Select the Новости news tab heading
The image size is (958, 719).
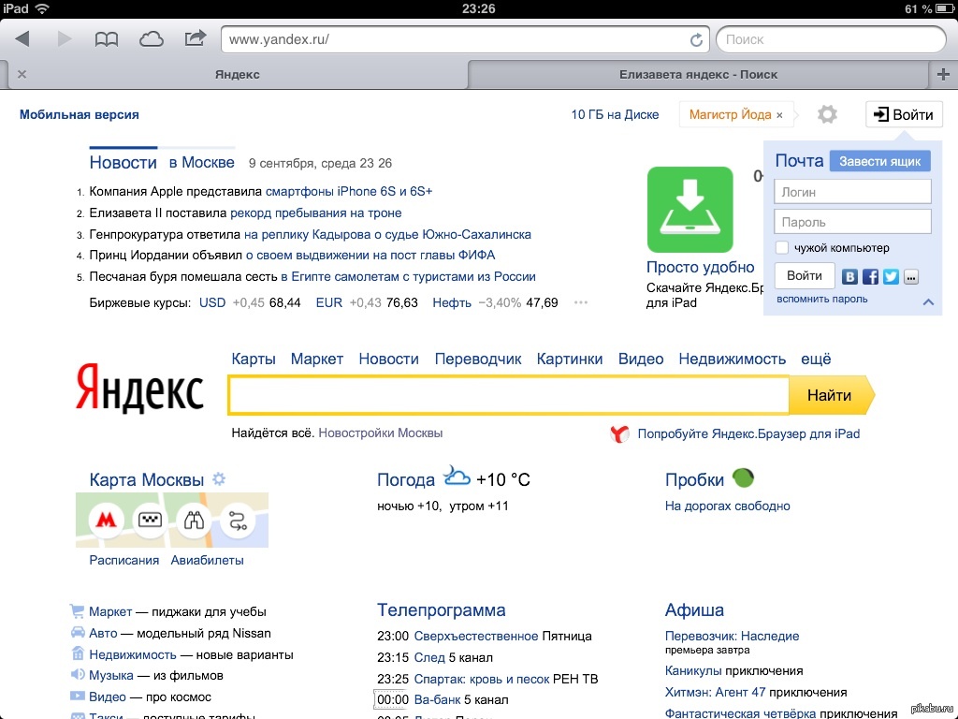click(123, 162)
